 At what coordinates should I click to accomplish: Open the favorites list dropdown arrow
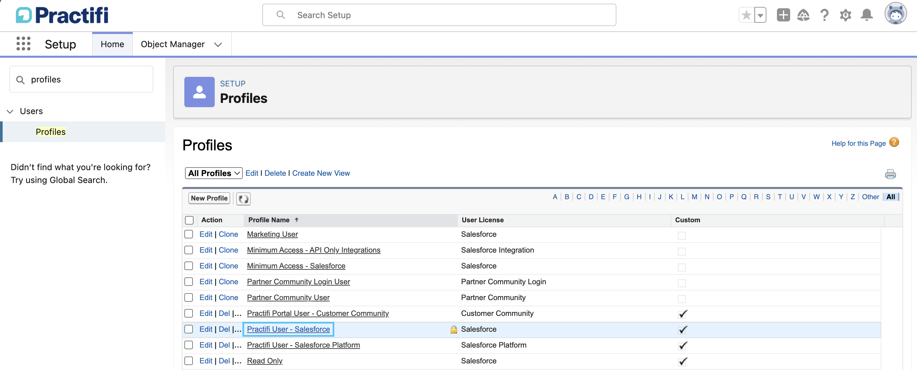[x=760, y=15]
